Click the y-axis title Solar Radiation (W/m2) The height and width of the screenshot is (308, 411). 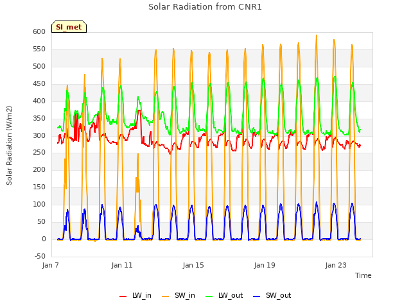tap(9, 146)
